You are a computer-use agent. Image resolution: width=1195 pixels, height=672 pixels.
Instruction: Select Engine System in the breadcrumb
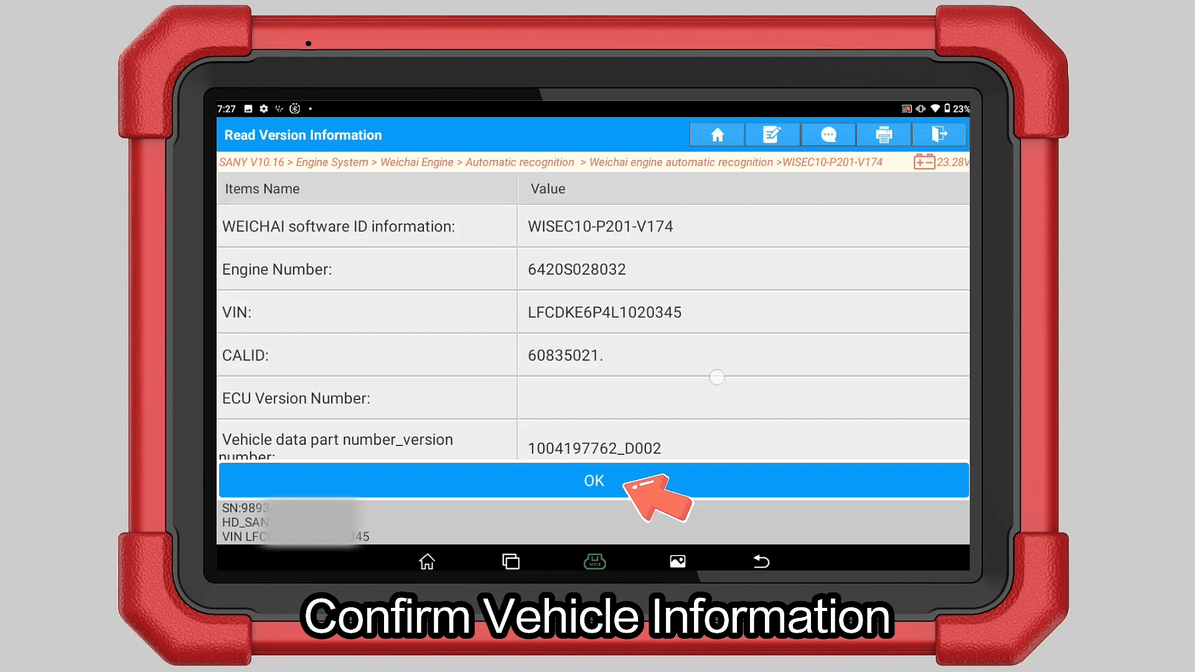click(331, 162)
